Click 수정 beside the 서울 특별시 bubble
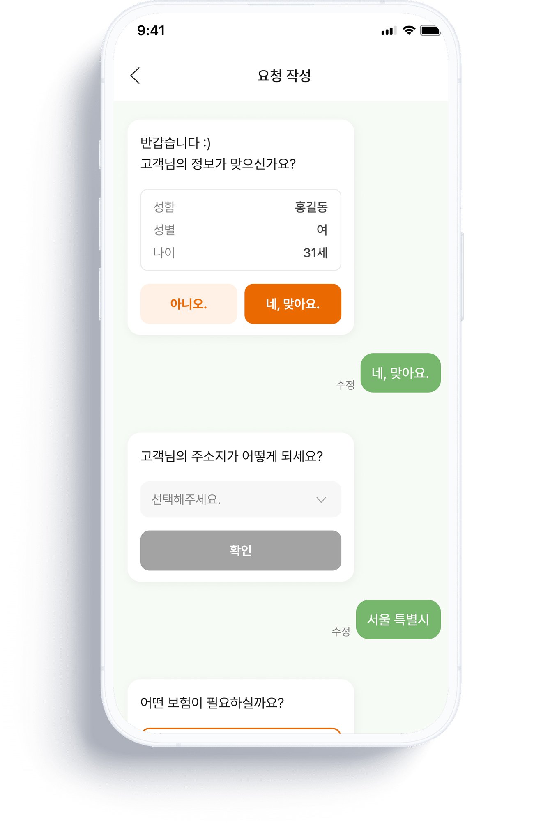This screenshot has height=823, width=557. (341, 631)
